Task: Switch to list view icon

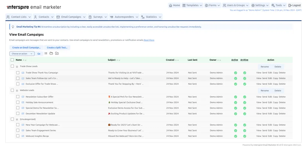Action: pyautogui.click(x=46, y=53)
